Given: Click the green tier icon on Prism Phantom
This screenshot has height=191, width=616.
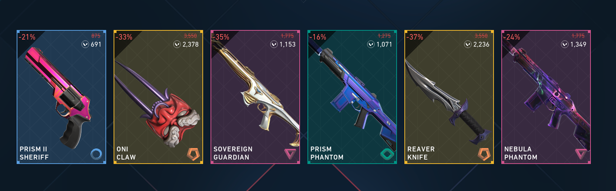Looking at the screenshot, I should coord(387,154).
